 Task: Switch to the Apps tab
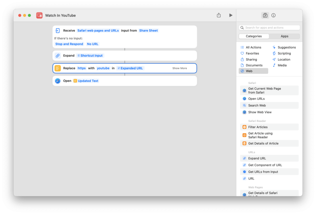285,36
